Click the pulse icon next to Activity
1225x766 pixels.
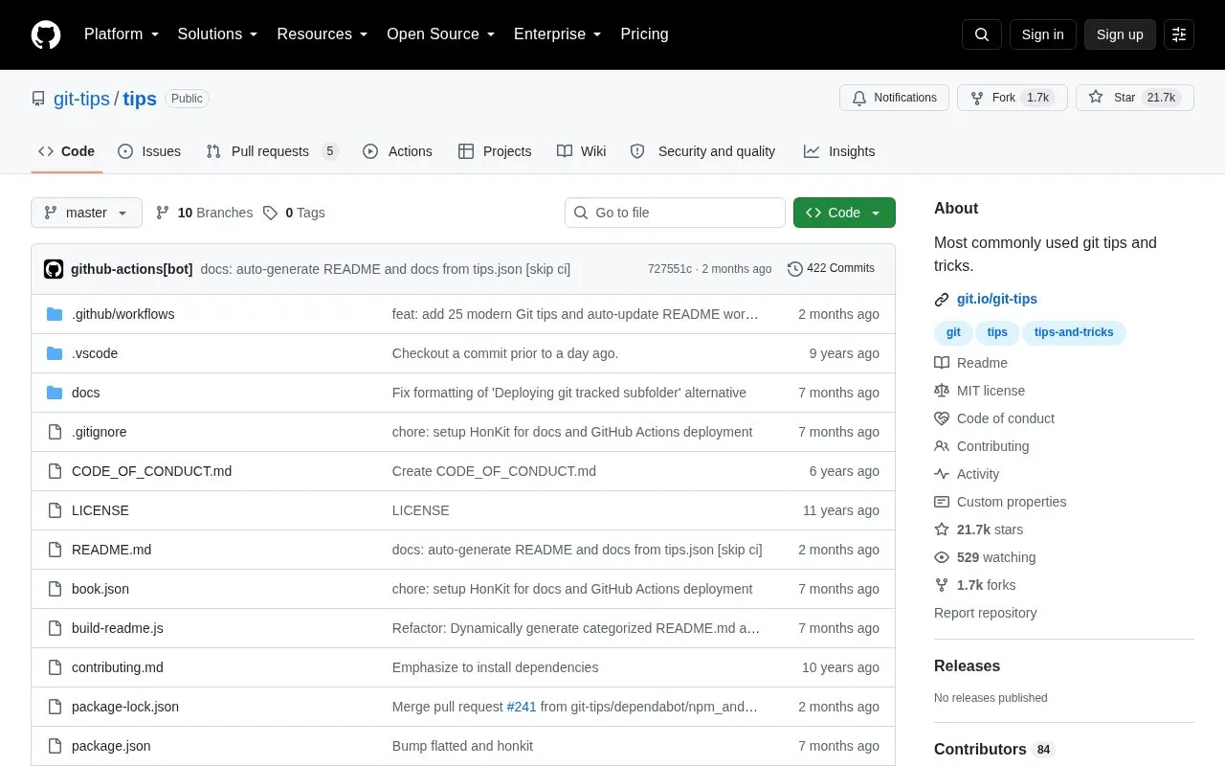point(942,474)
